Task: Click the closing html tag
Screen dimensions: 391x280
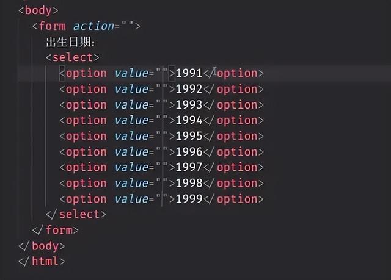Action: coord(42,262)
